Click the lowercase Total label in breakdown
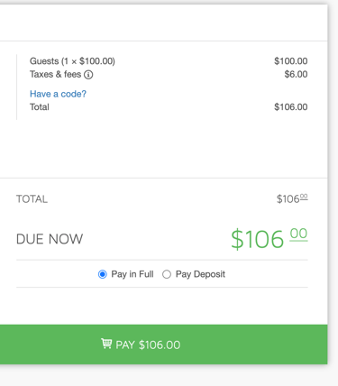The image size is (338, 386). (40, 107)
